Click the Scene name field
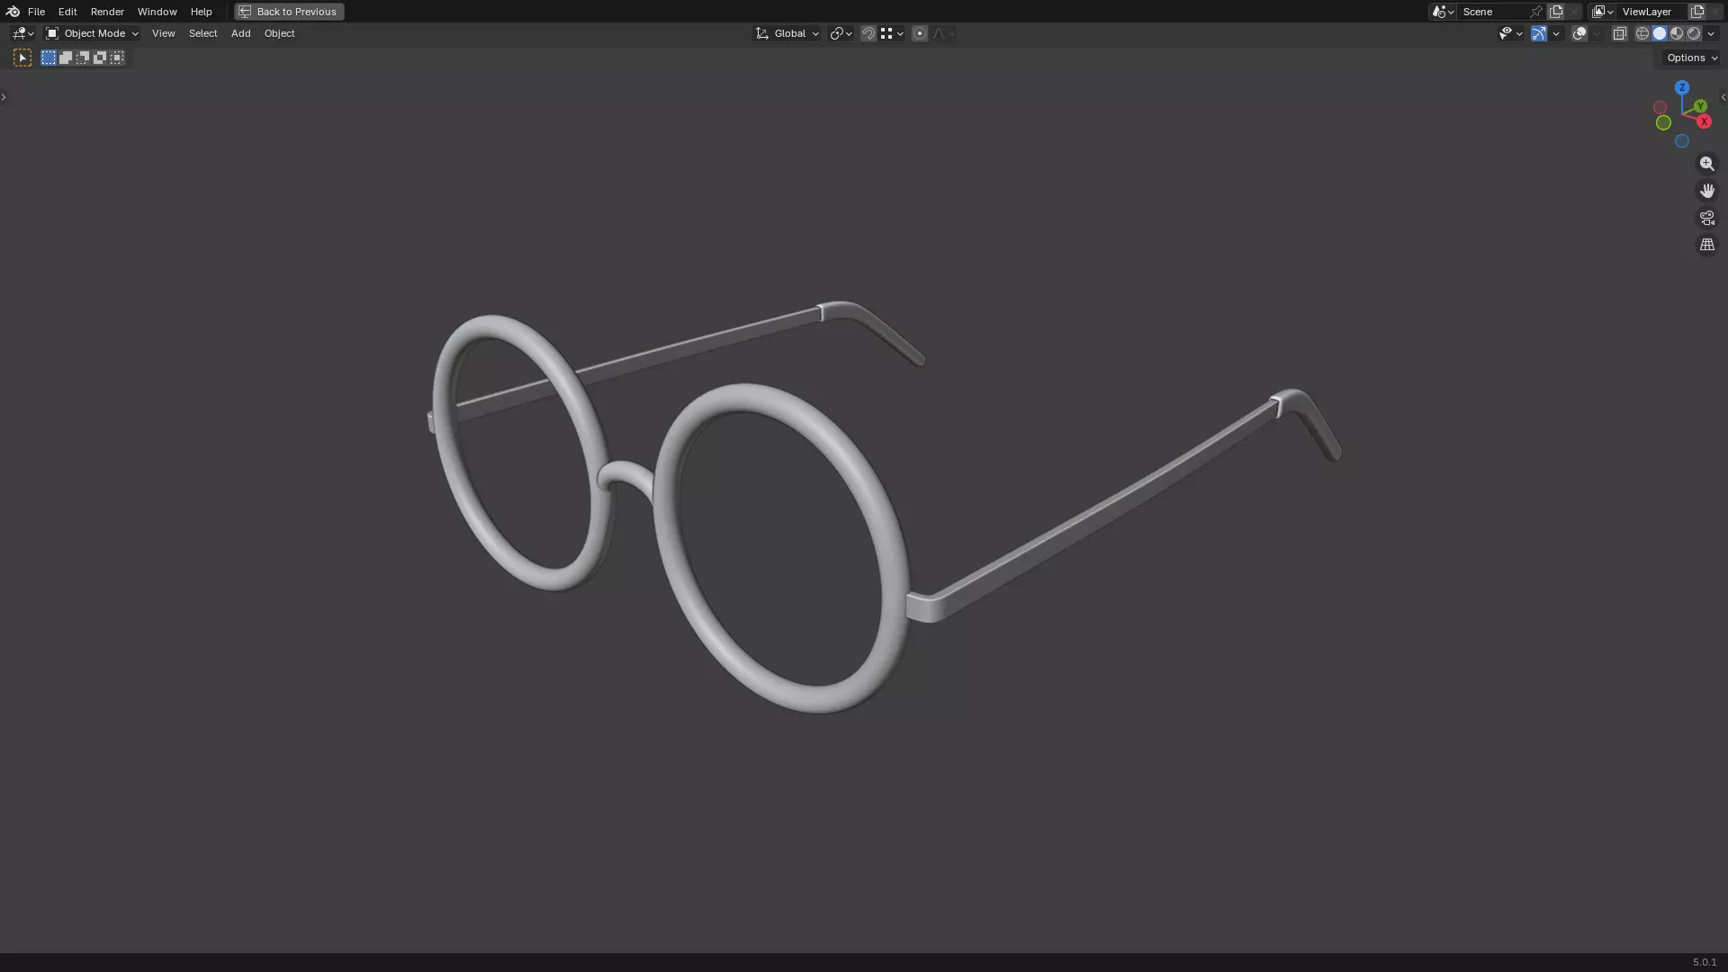Viewport: 1728px width, 972px height. point(1492,12)
